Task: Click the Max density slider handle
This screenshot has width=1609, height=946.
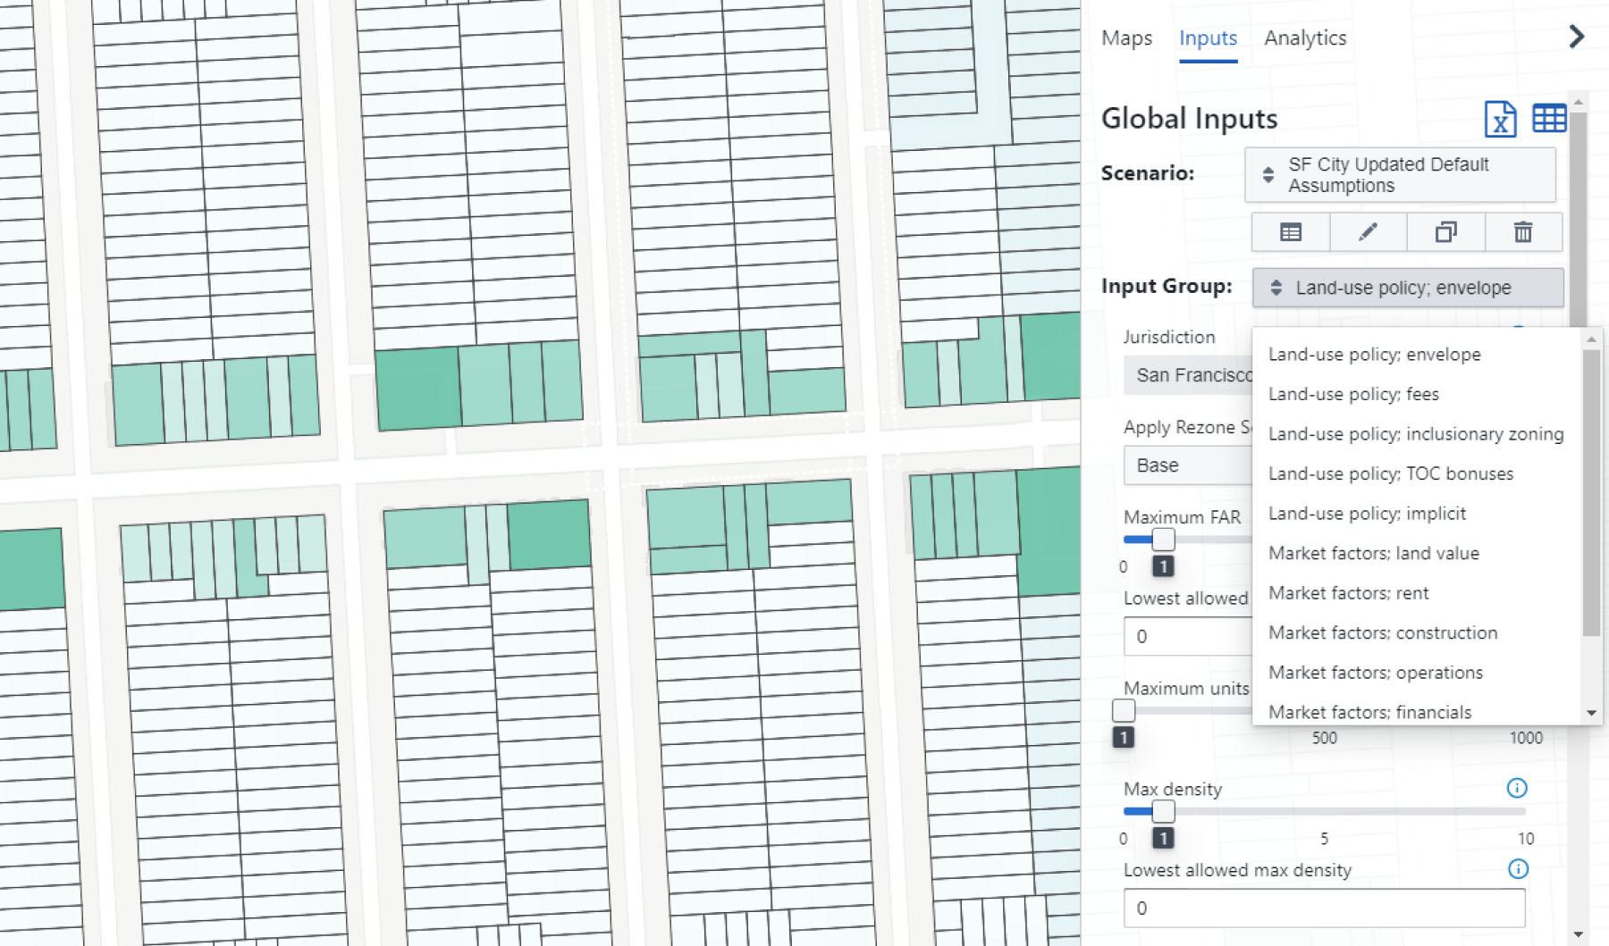Action: (1163, 811)
